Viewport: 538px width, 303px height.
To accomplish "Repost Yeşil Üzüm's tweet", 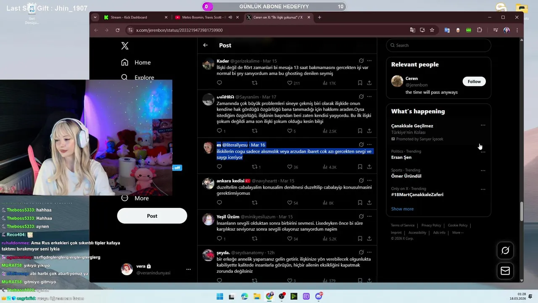I will (x=254, y=238).
